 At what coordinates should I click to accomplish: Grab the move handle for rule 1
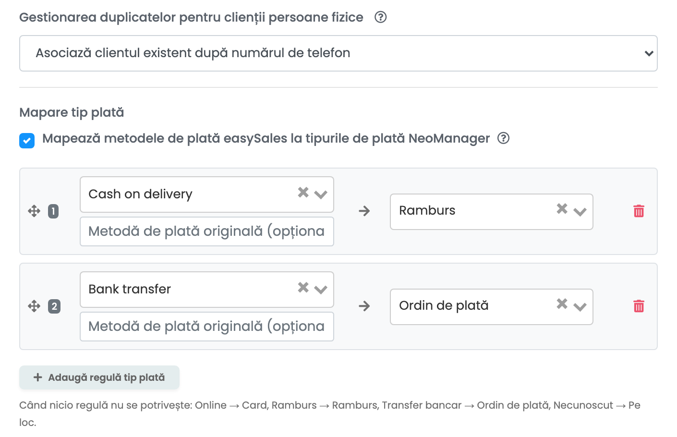(x=34, y=211)
